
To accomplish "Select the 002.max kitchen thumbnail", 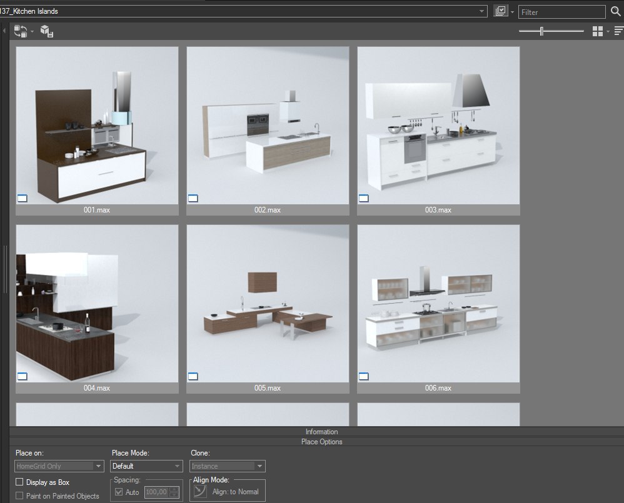I will coord(268,126).
